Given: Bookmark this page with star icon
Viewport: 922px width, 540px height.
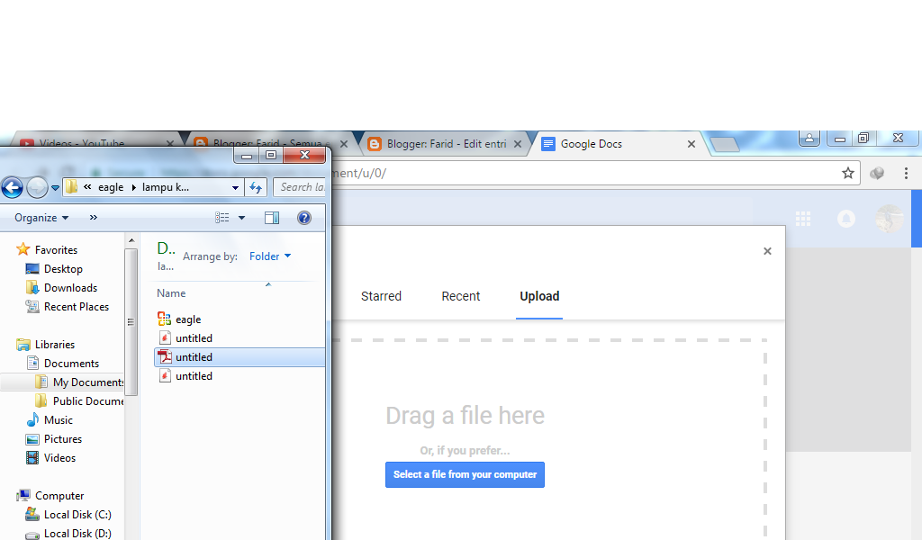Looking at the screenshot, I should click(848, 174).
